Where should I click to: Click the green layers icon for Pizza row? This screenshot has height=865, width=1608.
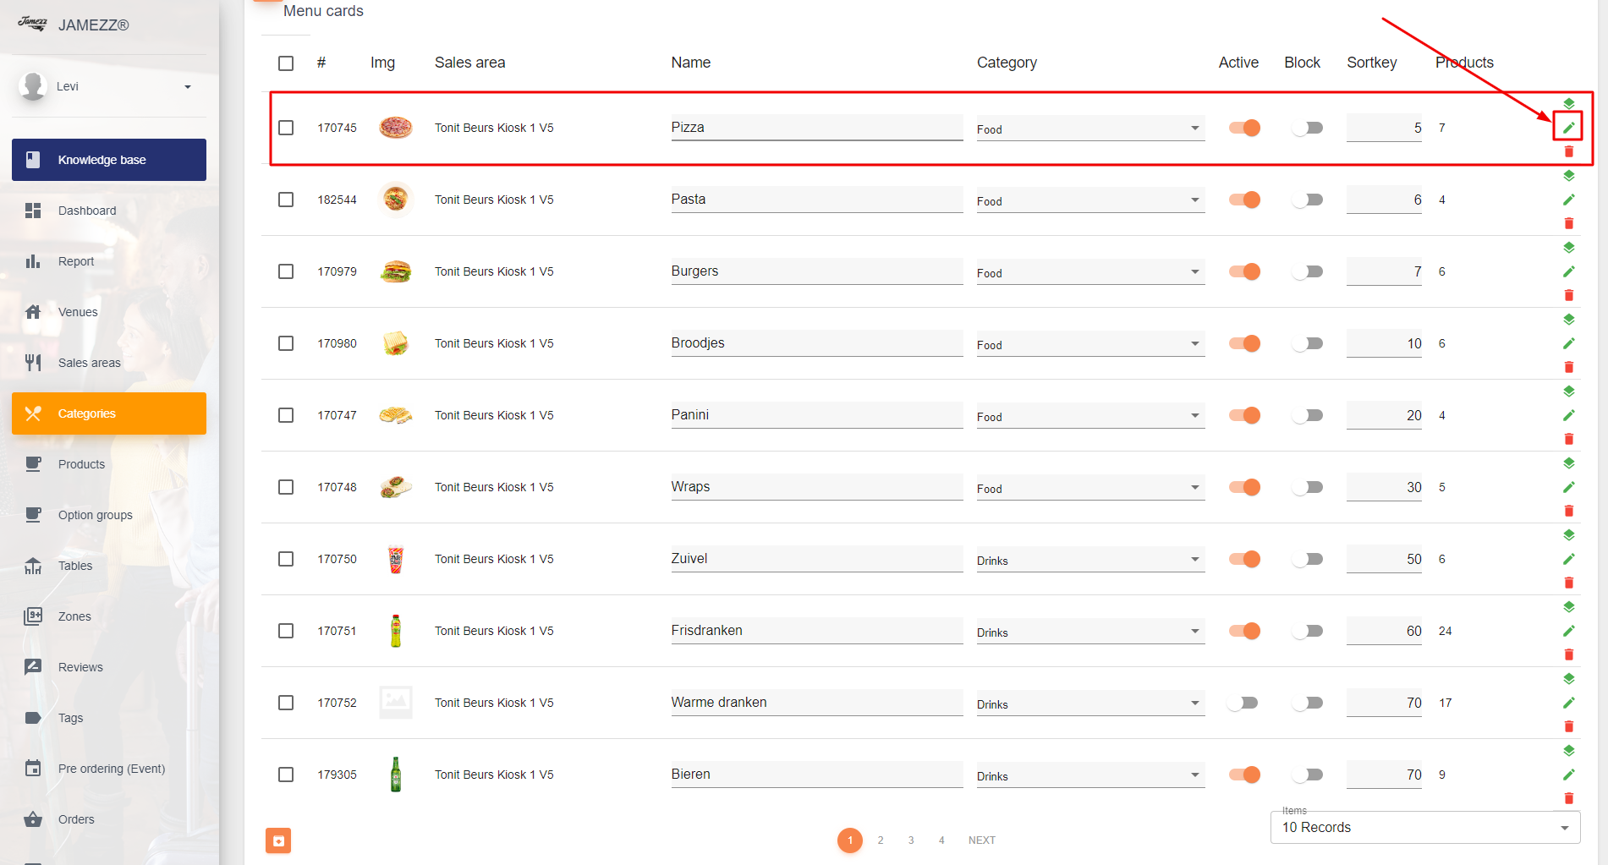[1568, 104]
